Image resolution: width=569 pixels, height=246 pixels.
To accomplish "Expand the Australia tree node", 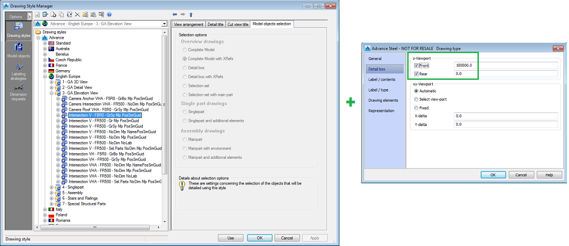I will click(45, 49).
